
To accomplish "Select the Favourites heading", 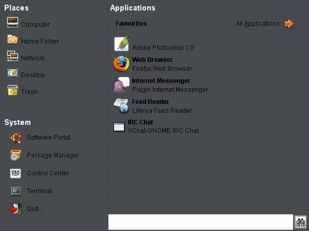I will 131,24.
